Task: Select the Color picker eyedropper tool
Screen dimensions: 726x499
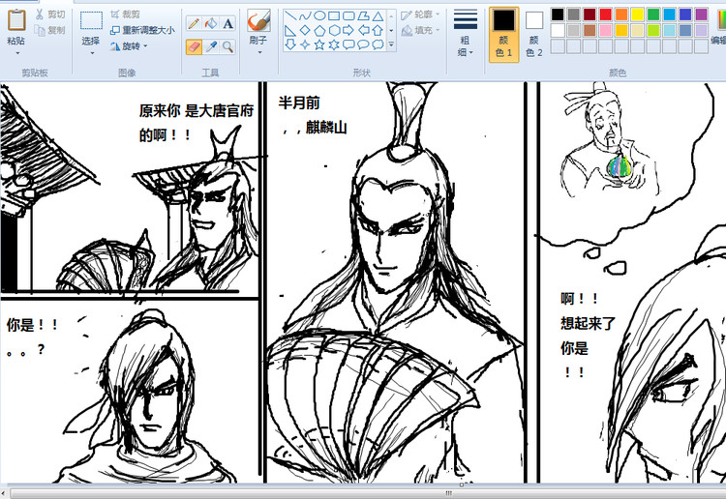Action: tap(210, 46)
